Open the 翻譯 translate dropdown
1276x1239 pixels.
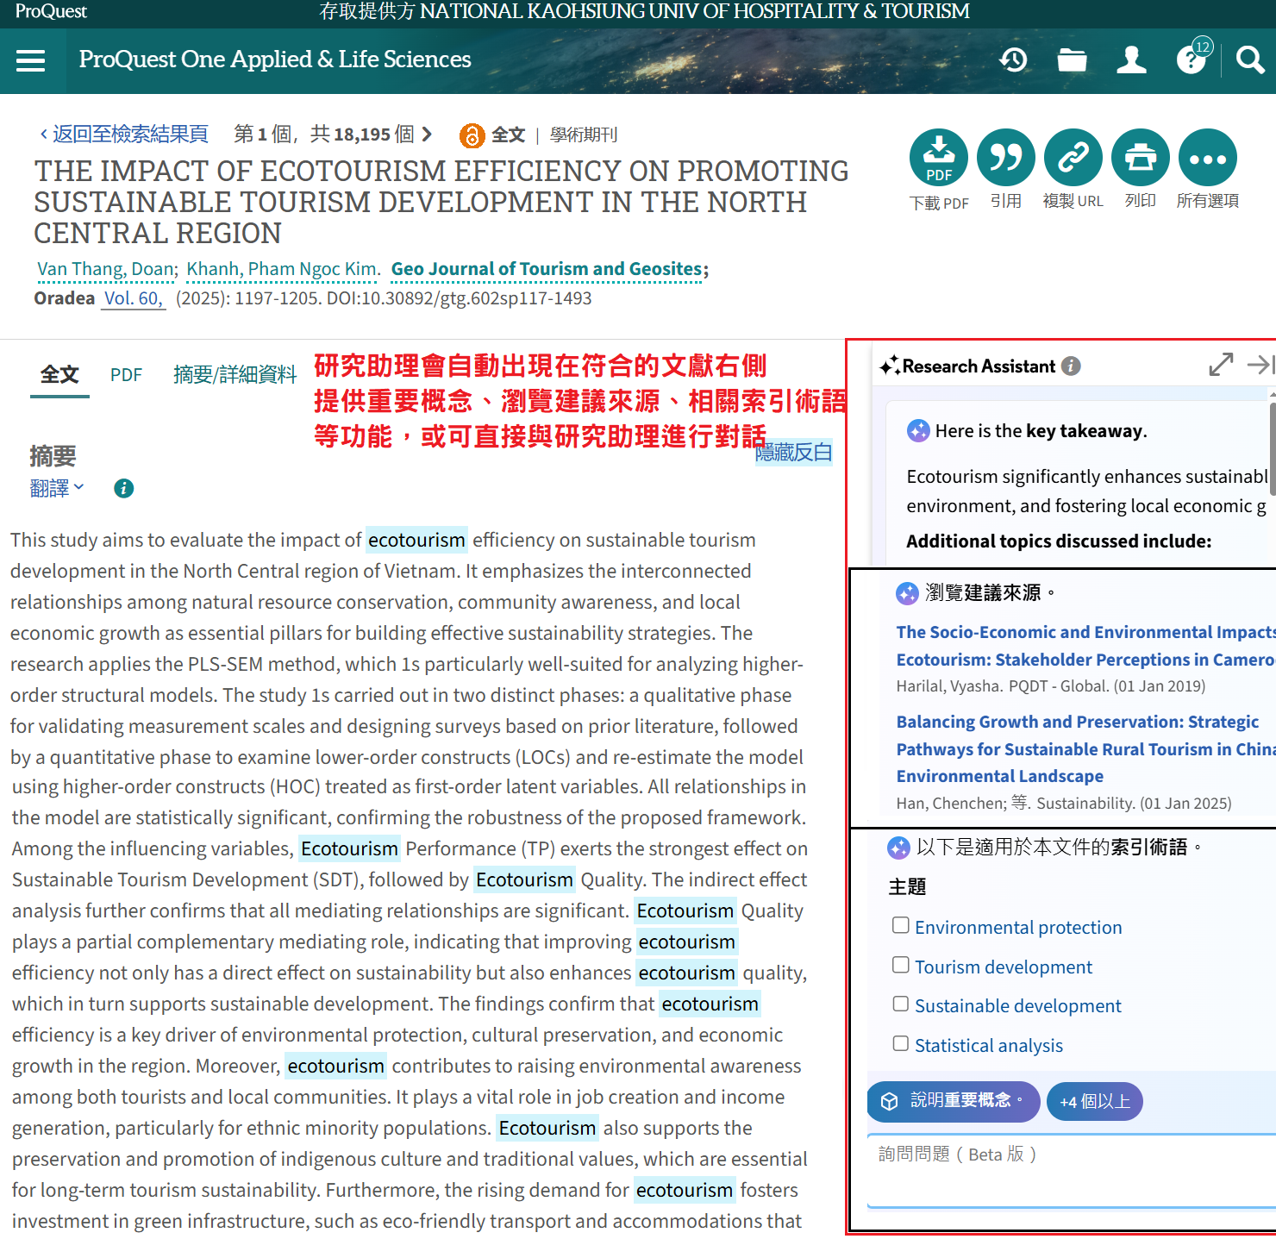click(57, 488)
